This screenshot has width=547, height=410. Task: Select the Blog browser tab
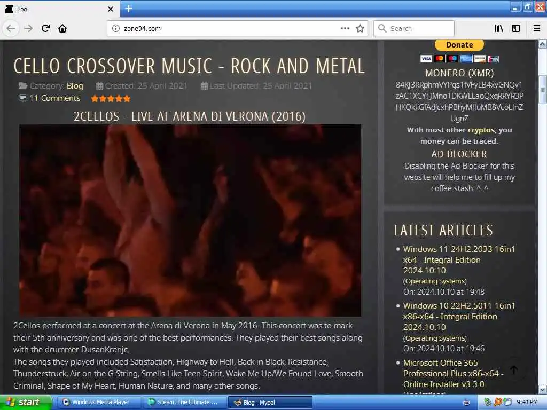point(59,9)
